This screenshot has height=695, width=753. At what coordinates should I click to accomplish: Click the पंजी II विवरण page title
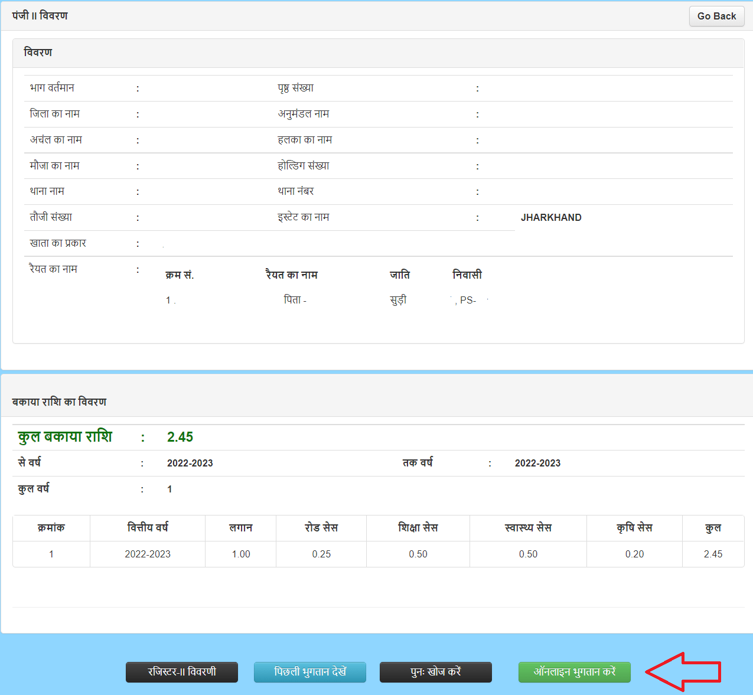click(40, 16)
